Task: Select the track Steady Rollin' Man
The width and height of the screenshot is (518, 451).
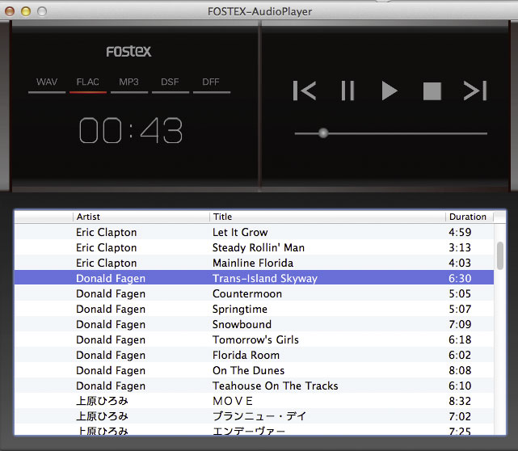Action: pyautogui.click(x=254, y=247)
